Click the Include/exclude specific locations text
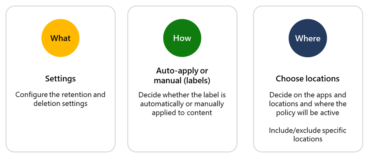 (308, 135)
